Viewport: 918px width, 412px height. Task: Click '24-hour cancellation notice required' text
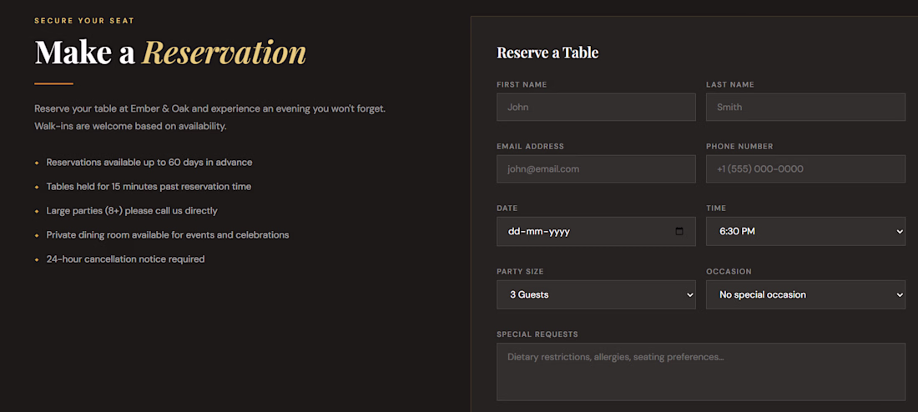[125, 259]
